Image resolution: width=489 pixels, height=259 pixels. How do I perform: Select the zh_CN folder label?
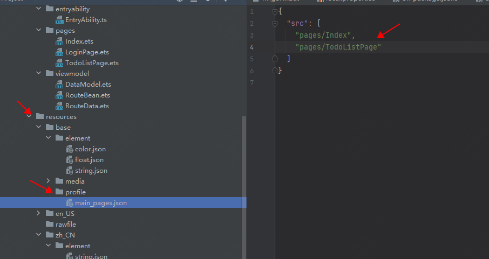[65, 235]
